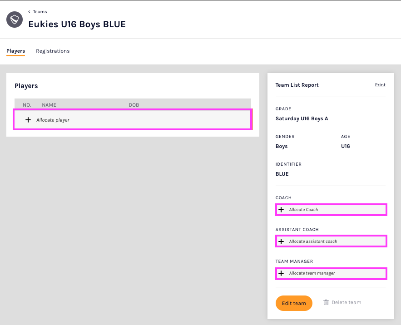Select the Allocate player row text
Viewport: 401px width, 325px height.
tap(53, 120)
